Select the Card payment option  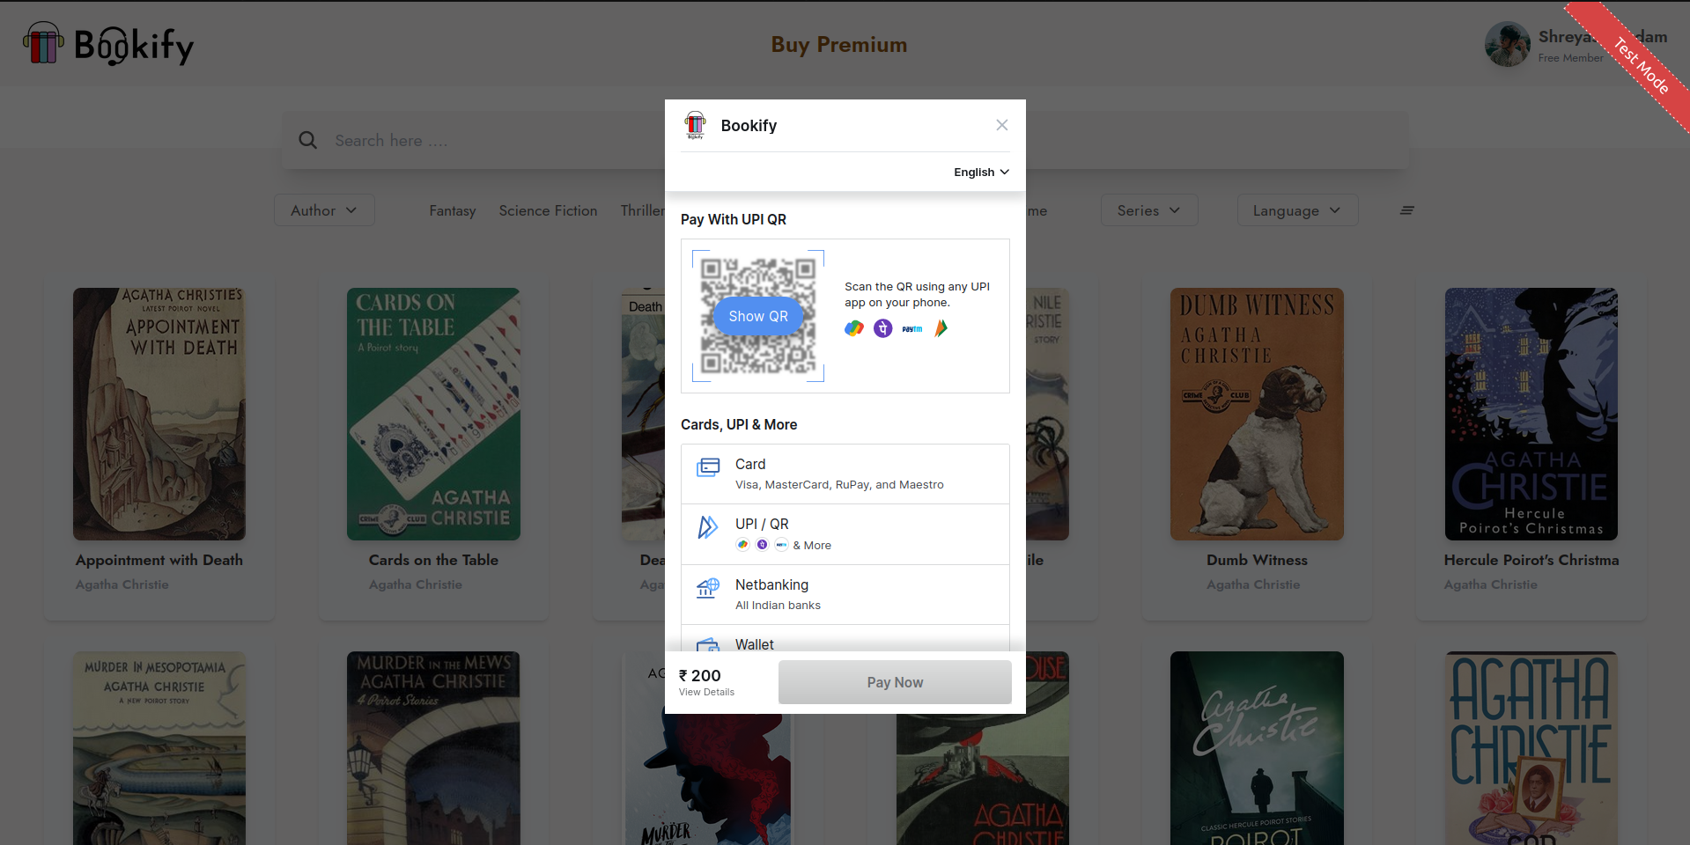point(845,474)
